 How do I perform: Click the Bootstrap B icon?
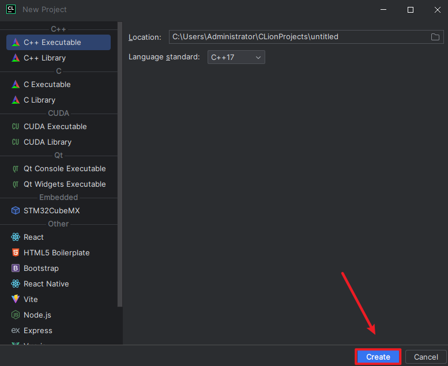[16, 269]
